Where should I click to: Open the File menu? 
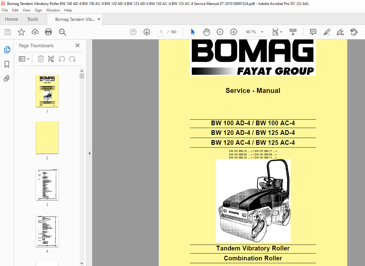5,10
